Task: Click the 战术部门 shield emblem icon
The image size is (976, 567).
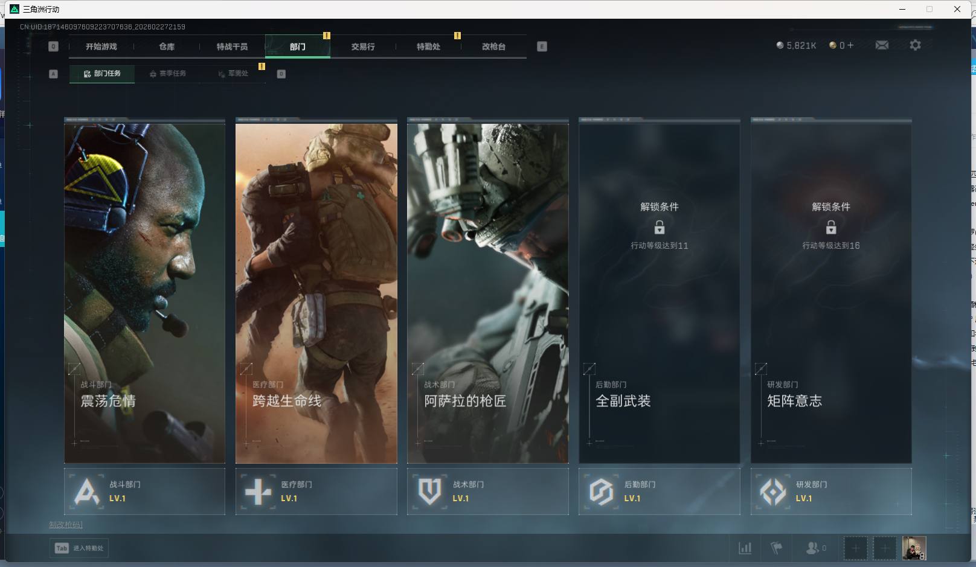Action: (x=429, y=492)
